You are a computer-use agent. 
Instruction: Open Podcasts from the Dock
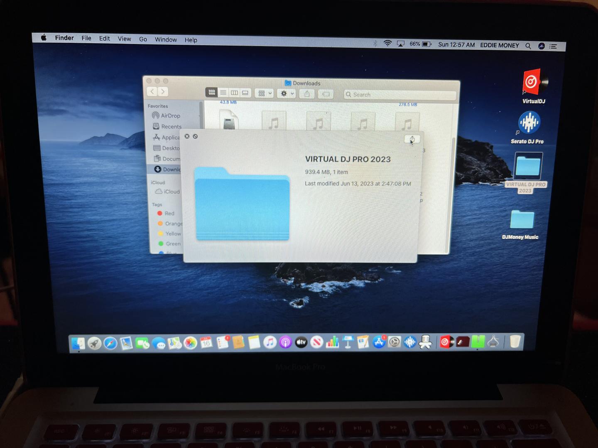coord(286,343)
